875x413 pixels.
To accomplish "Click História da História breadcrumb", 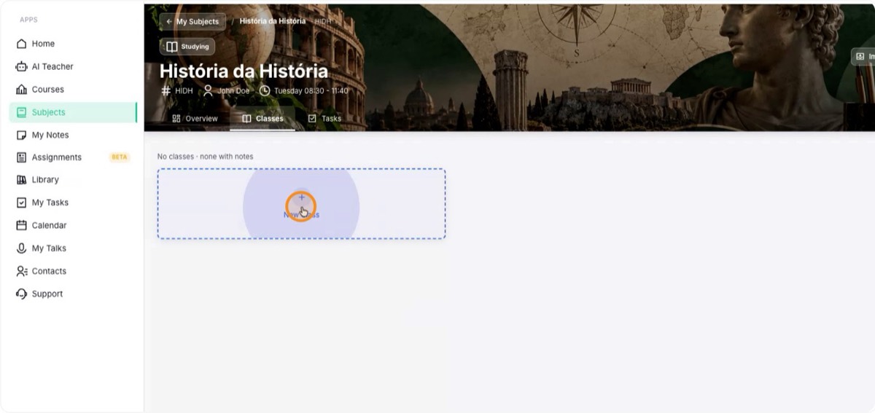I will [273, 21].
